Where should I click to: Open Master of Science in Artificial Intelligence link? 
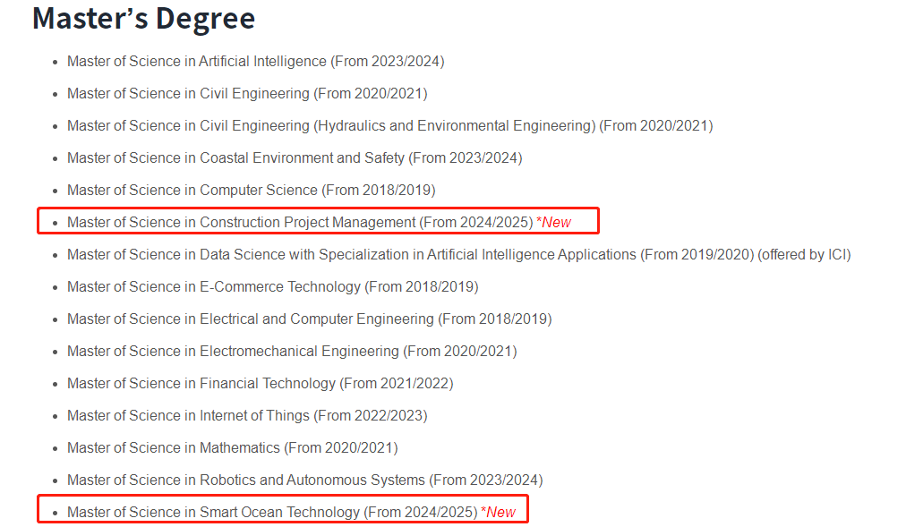coord(197,62)
